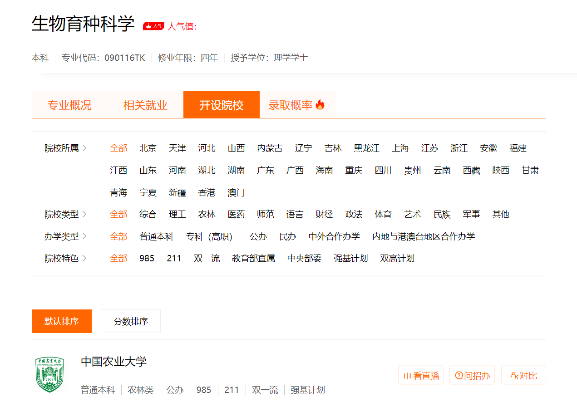Choose 内蒙古 province filter

(270, 148)
